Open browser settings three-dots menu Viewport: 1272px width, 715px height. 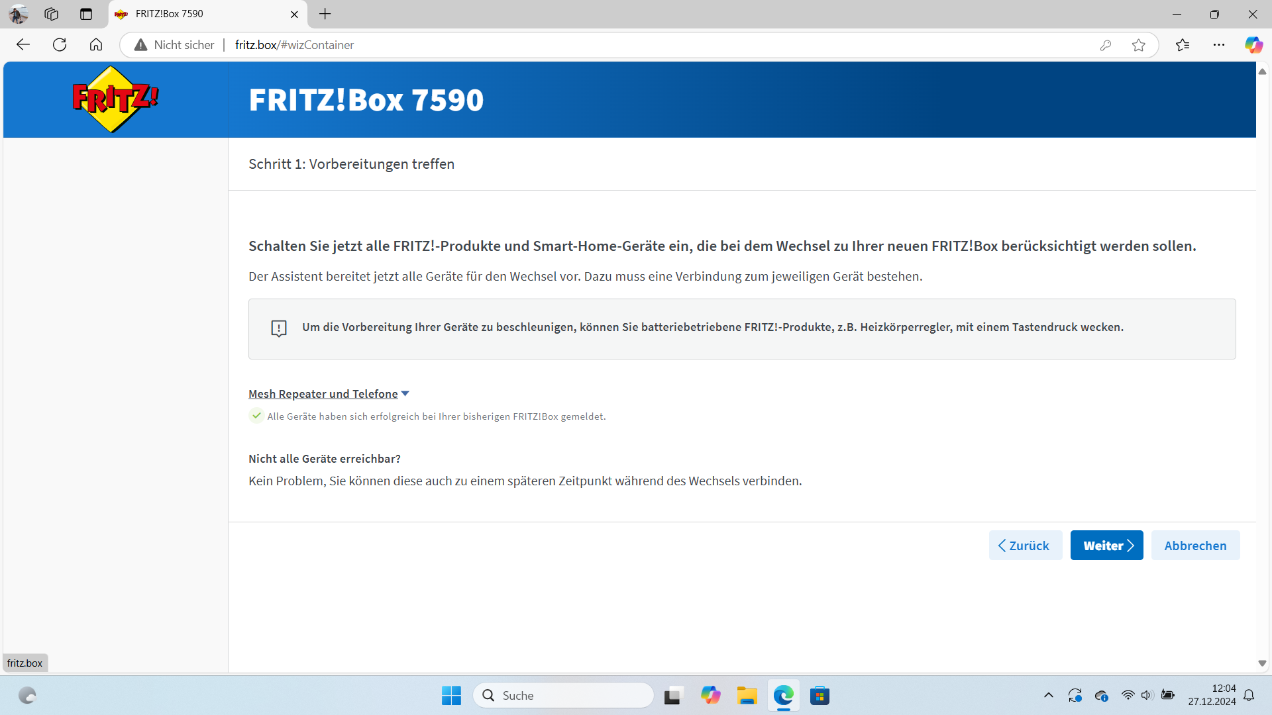(x=1219, y=45)
